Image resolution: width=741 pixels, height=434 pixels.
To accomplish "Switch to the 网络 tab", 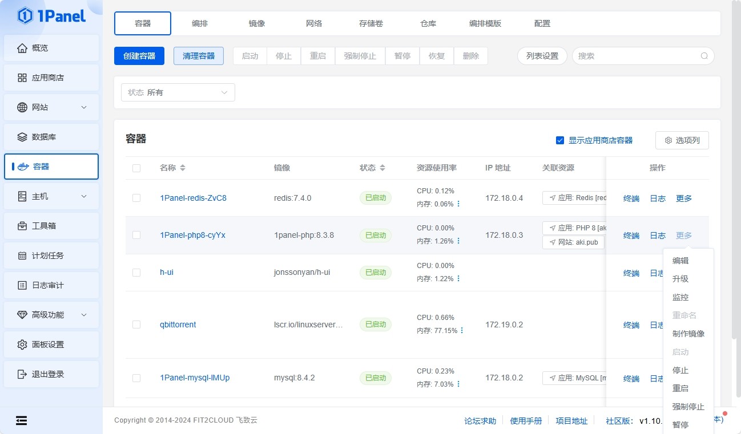I will 314,23.
